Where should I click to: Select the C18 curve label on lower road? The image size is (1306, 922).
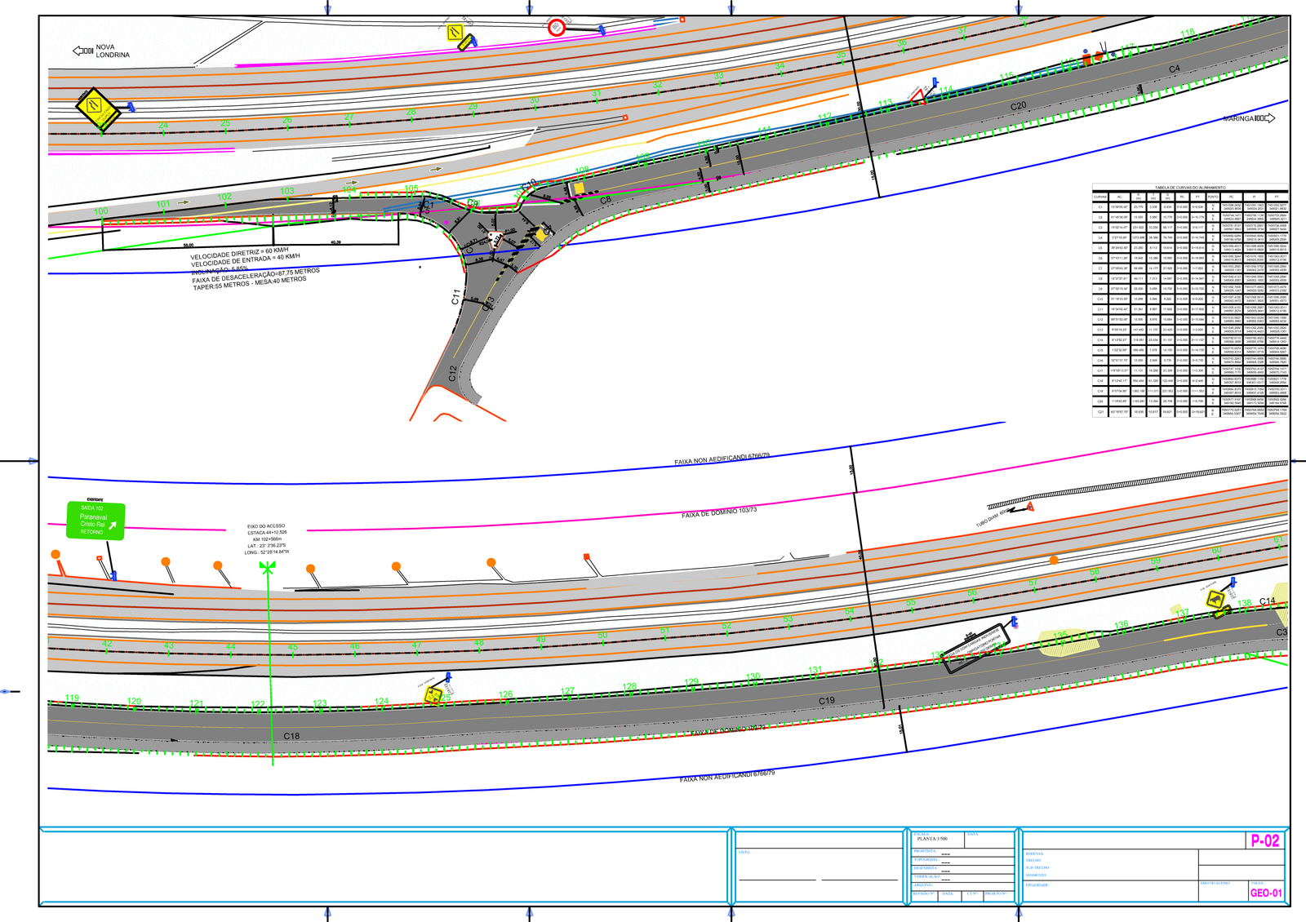point(291,736)
